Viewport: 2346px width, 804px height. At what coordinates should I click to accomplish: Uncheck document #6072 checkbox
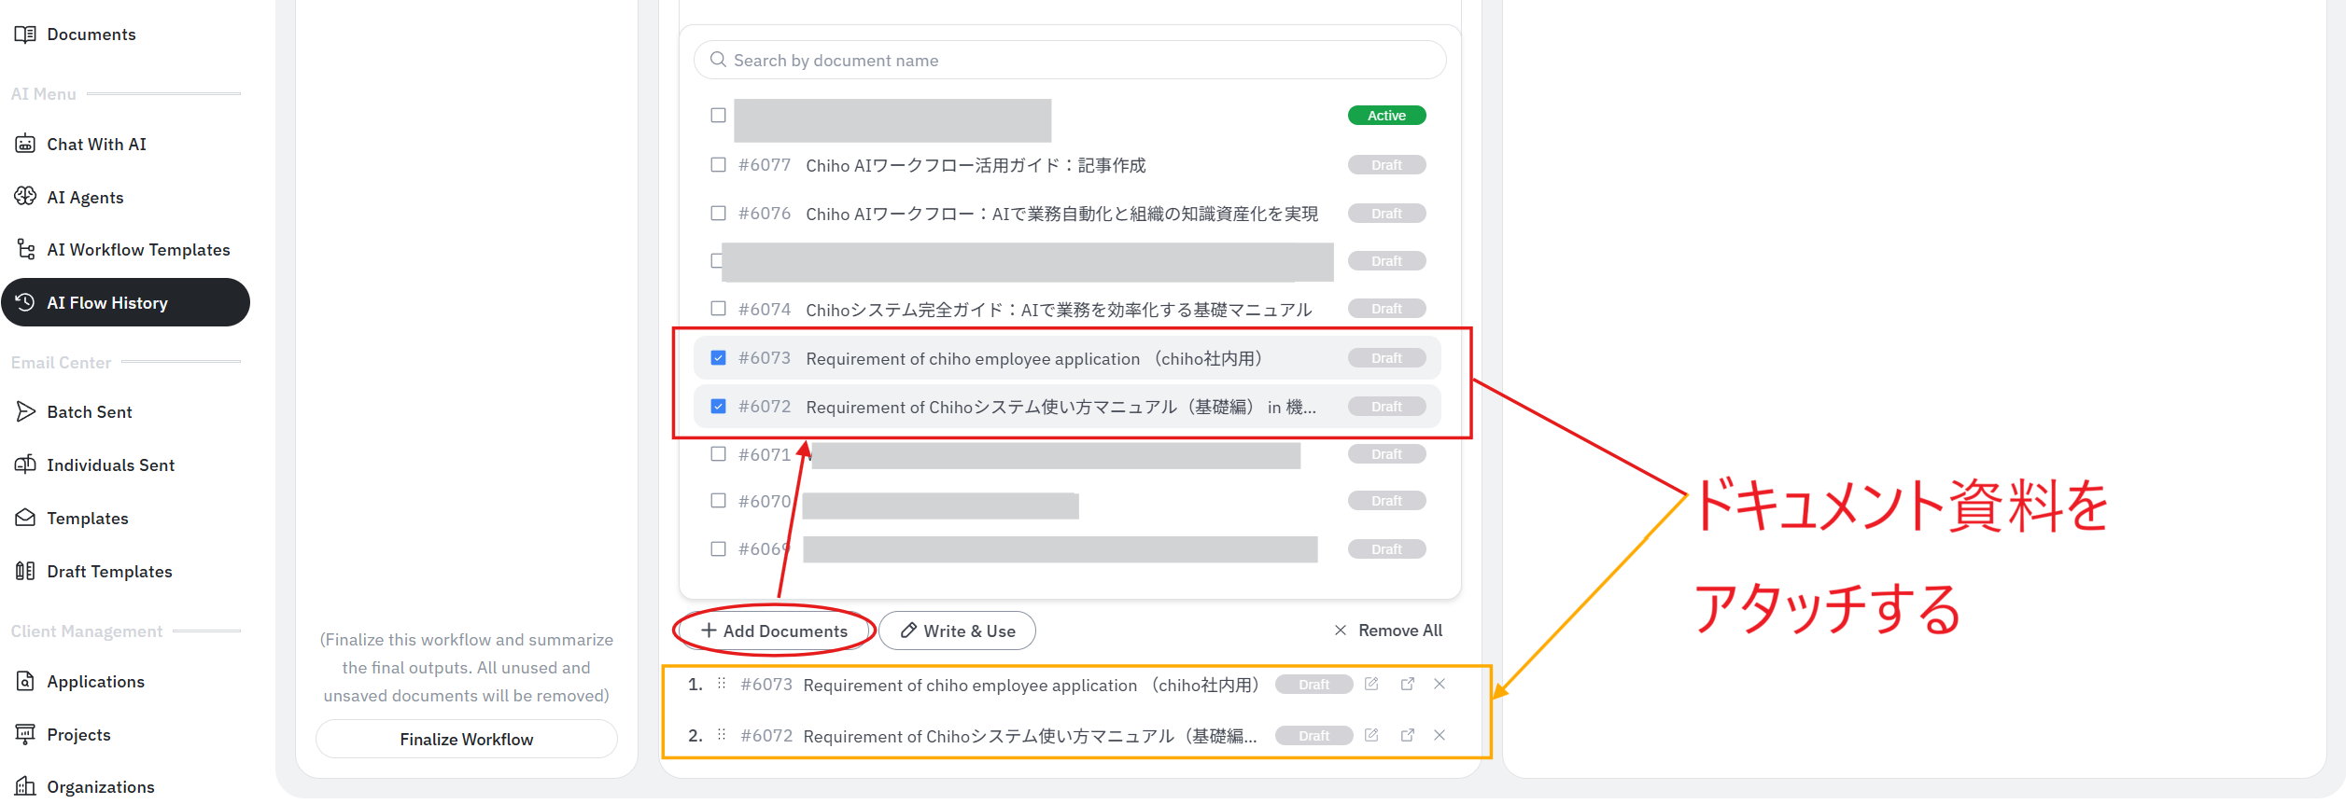coord(718,407)
